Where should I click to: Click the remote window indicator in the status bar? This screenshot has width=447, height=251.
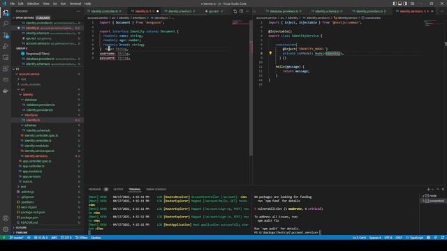click(3, 238)
